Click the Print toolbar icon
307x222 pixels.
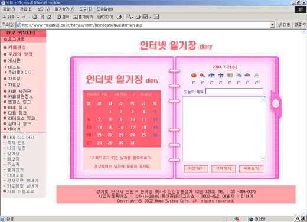(x=138, y=17)
